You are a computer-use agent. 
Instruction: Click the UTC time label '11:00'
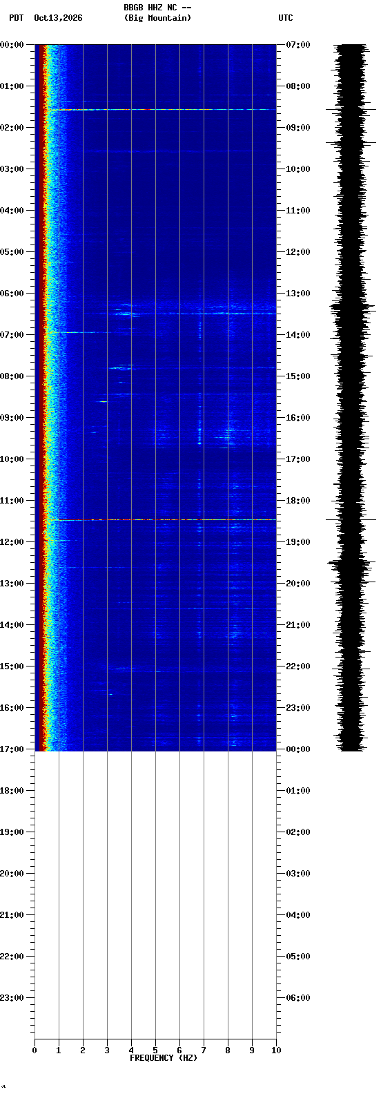pos(298,211)
